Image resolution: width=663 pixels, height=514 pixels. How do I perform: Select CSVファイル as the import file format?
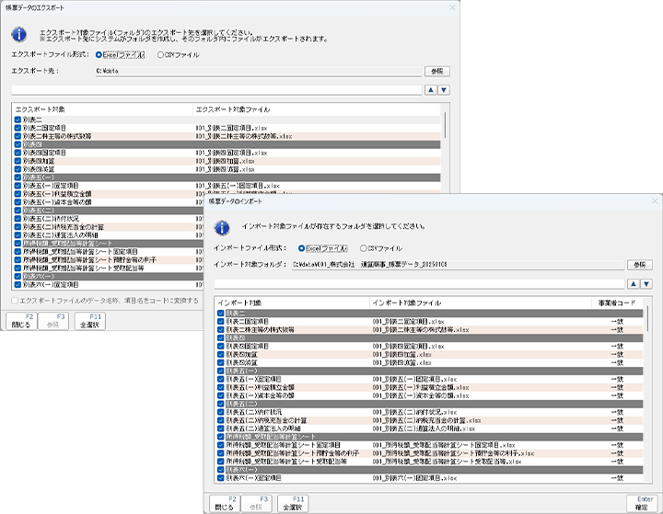(365, 248)
